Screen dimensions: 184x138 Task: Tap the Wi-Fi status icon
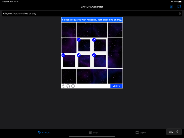pos(172,2)
